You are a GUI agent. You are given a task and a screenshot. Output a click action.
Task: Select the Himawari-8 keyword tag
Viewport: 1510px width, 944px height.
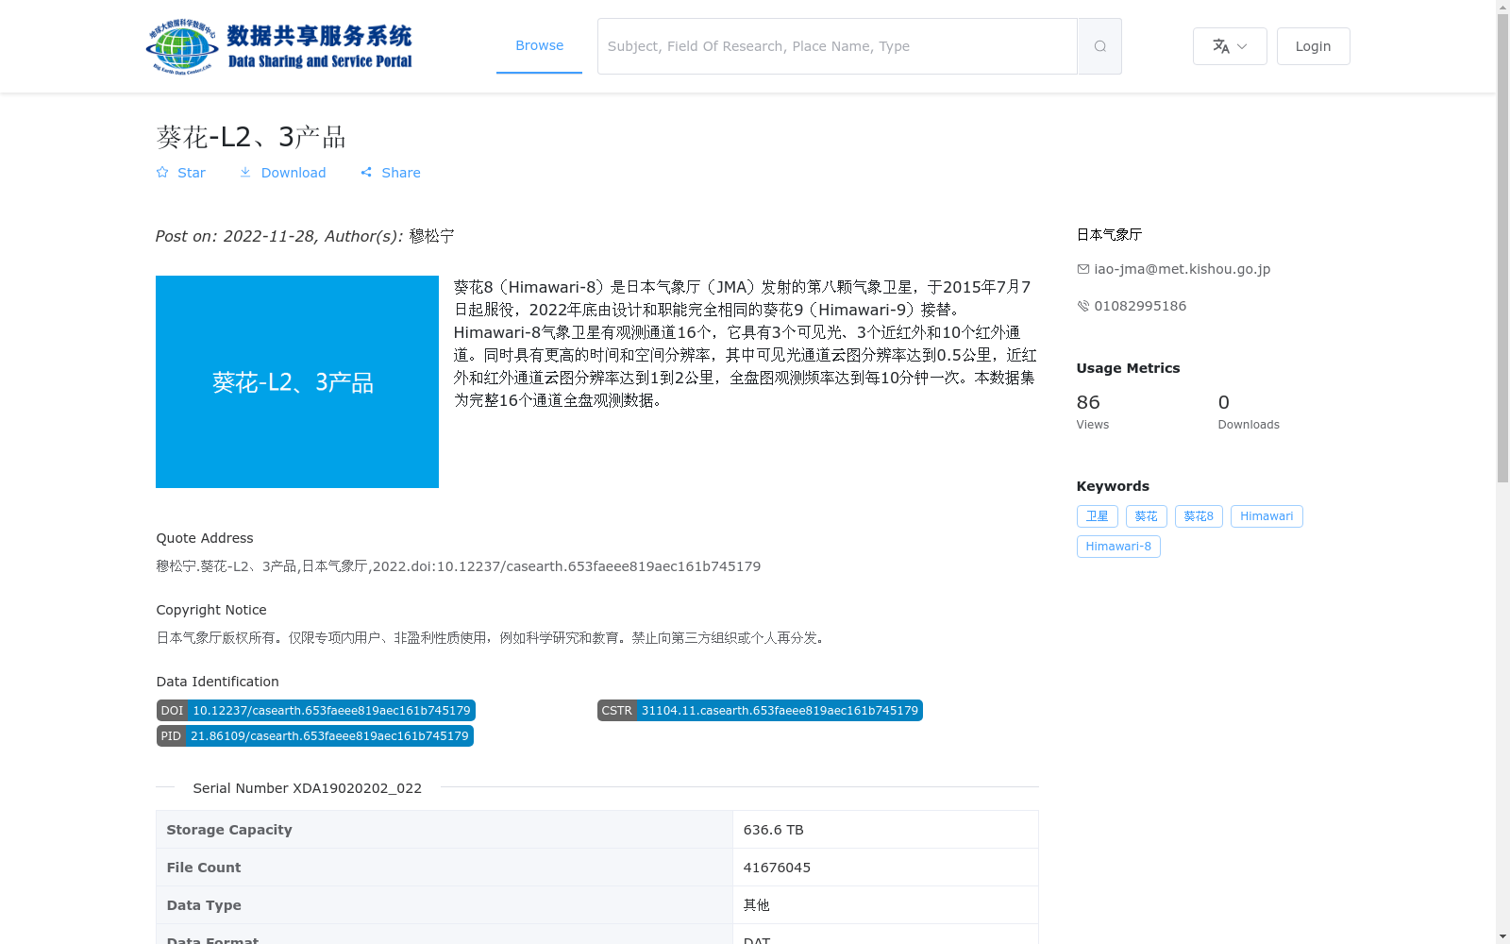coord(1118,547)
